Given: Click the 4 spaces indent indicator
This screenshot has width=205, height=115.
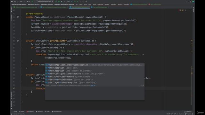Looking at the screenshot, I should click(x=181, y=114).
